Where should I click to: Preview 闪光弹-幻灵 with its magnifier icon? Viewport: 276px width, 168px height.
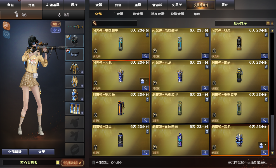click(x=264, y=56)
